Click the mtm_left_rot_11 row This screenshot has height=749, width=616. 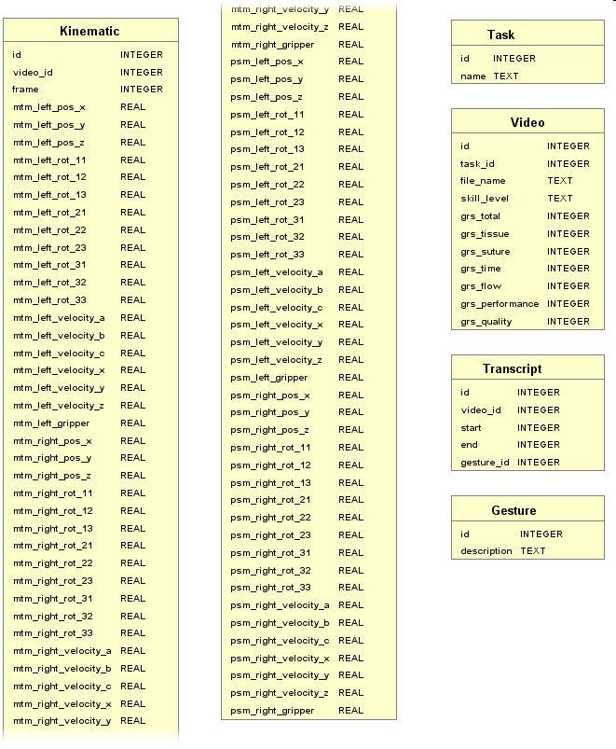pyautogui.click(x=90, y=160)
